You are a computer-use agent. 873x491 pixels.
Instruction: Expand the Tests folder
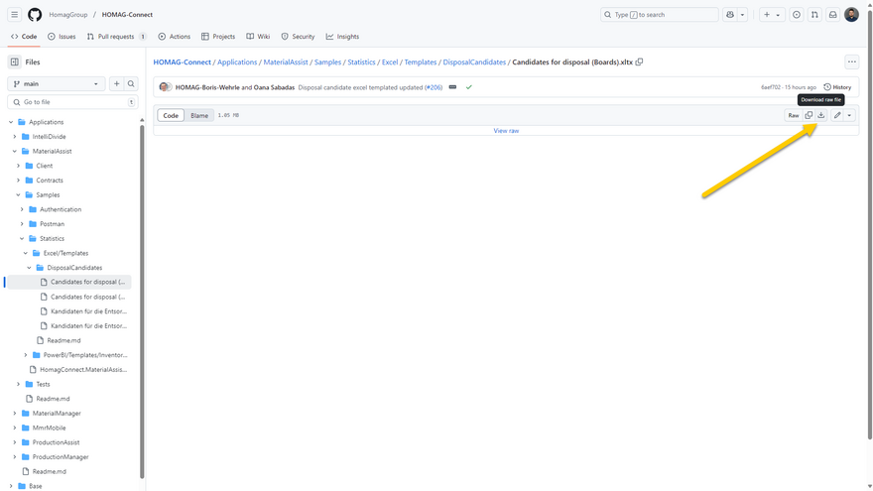point(18,384)
